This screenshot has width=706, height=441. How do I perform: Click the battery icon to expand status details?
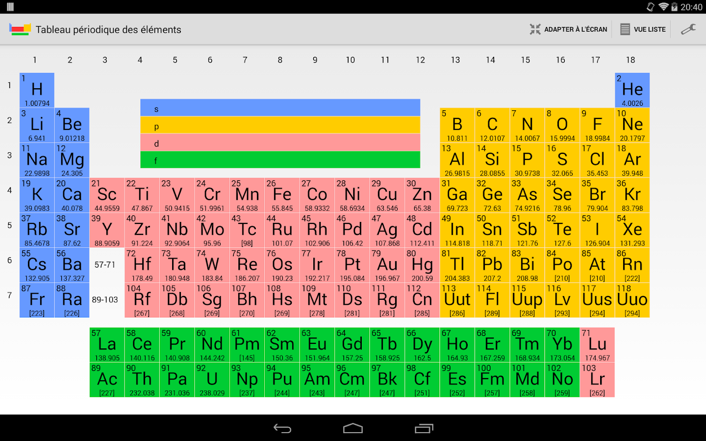point(676,7)
